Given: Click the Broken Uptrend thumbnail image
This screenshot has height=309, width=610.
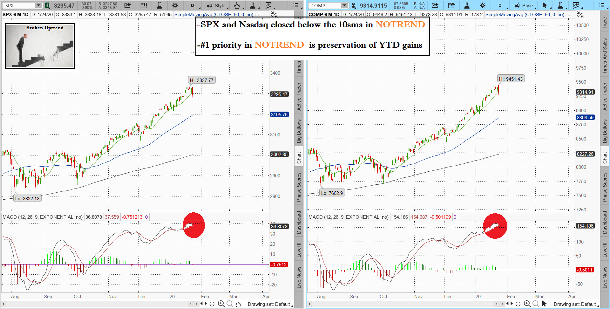Looking at the screenshot, I should (40, 46).
